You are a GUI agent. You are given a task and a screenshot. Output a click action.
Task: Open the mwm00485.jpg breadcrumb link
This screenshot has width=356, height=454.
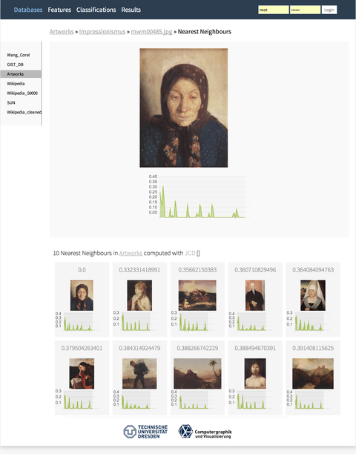tap(151, 32)
